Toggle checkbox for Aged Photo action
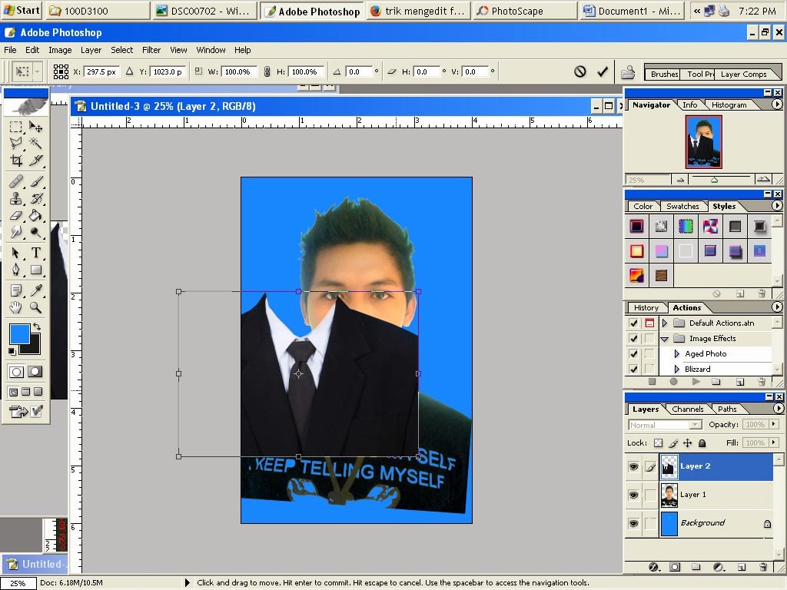 633,354
